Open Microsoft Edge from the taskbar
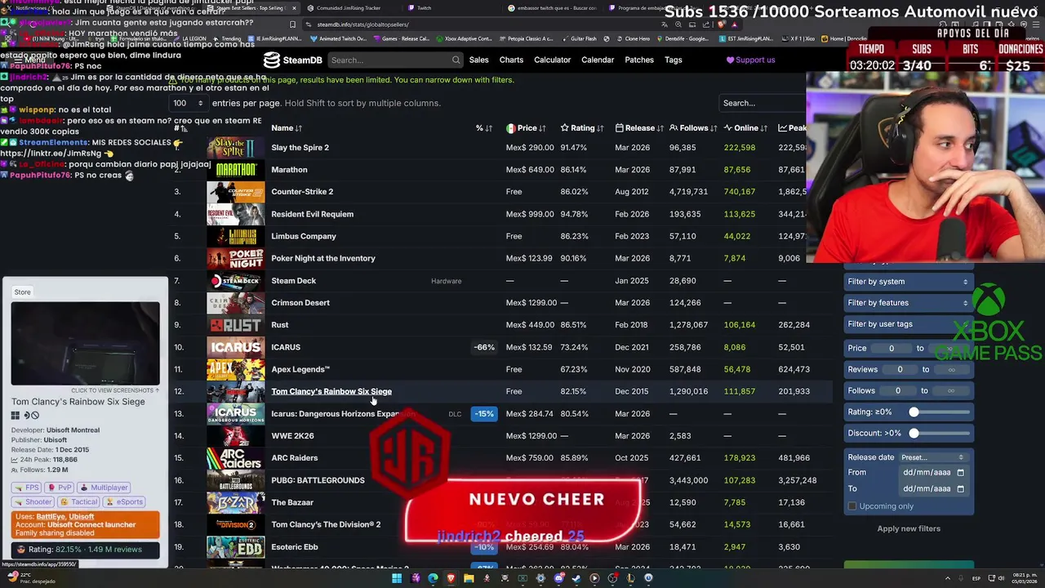This screenshot has height=588, width=1045. [x=433, y=578]
